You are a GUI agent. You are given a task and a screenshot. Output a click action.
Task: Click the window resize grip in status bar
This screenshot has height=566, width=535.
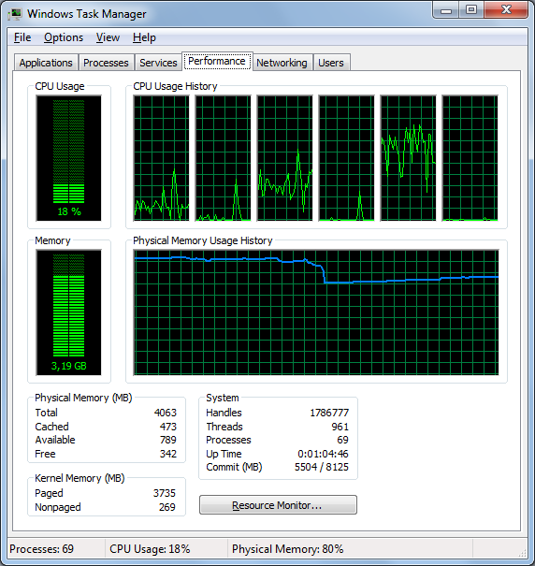pyautogui.click(x=523, y=553)
